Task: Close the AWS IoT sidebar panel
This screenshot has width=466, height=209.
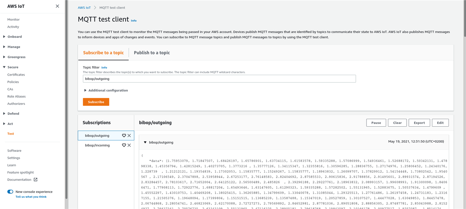Action: pyautogui.click(x=57, y=6)
